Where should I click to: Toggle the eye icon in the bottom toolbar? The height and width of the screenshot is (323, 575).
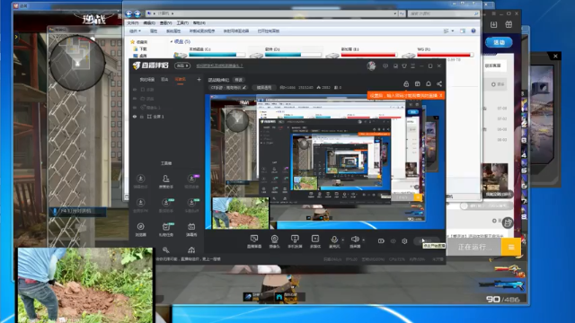pyautogui.click(x=394, y=241)
